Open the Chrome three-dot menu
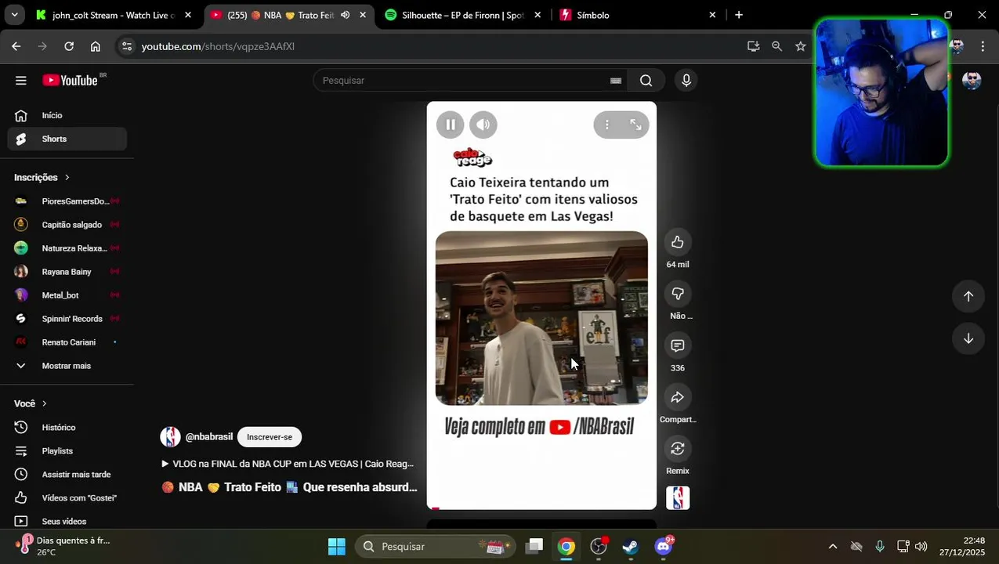 [x=983, y=46]
